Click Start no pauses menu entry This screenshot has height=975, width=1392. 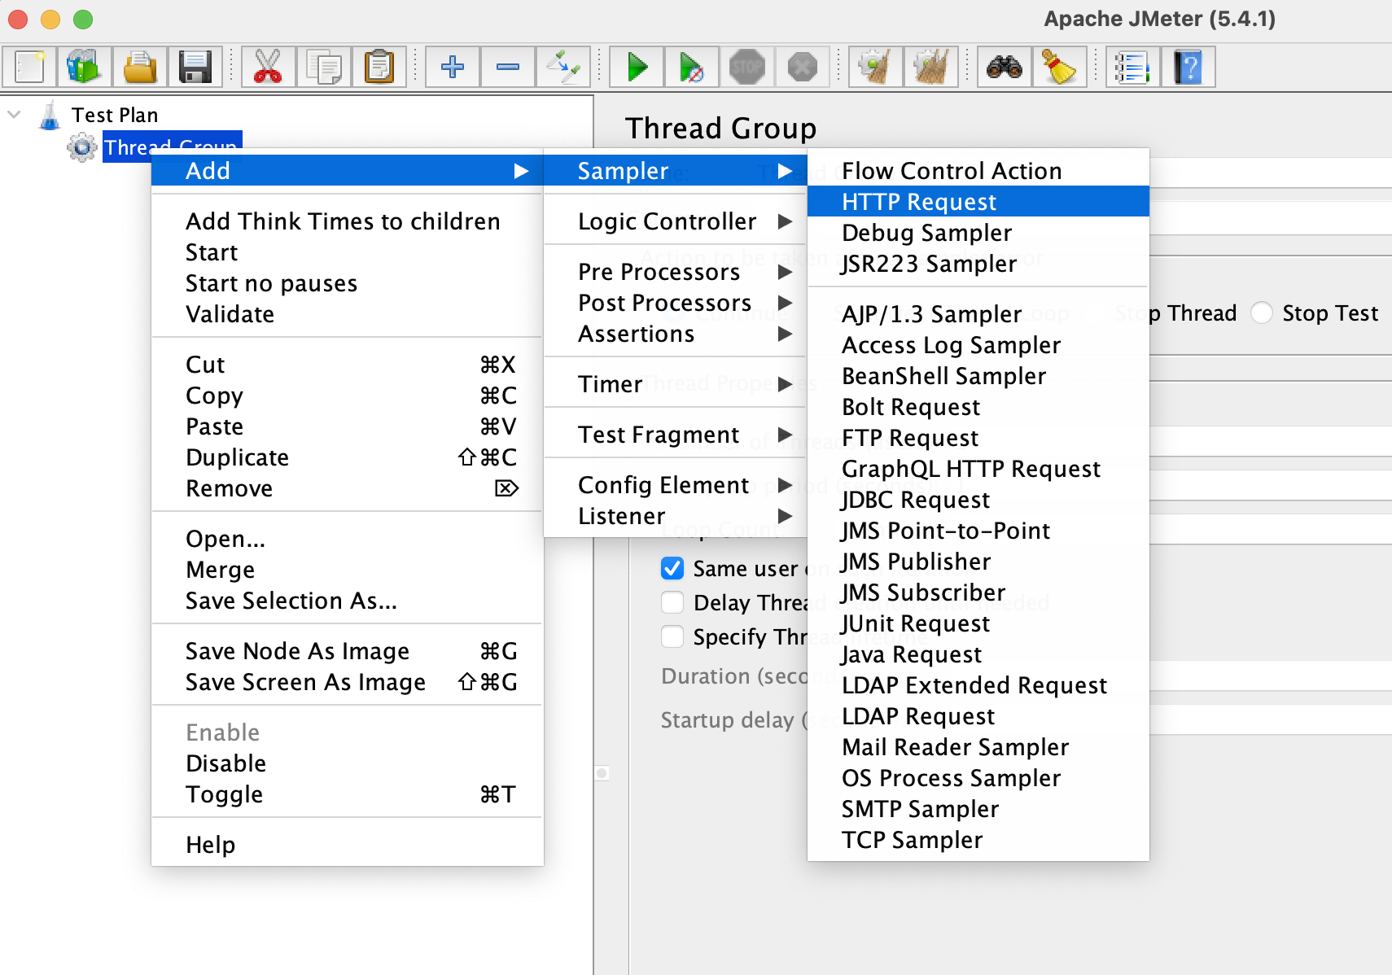coord(348,283)
